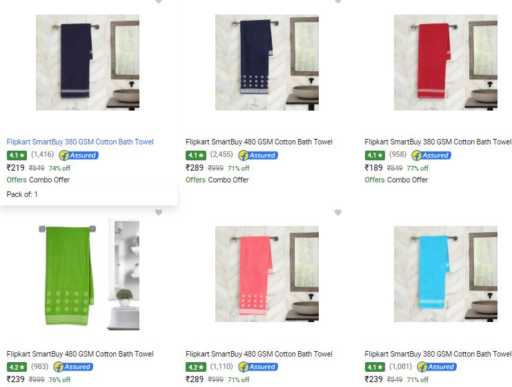Click Assured badge on ₹189 red towel
This screenshot has height=387, width=512.
431,155
